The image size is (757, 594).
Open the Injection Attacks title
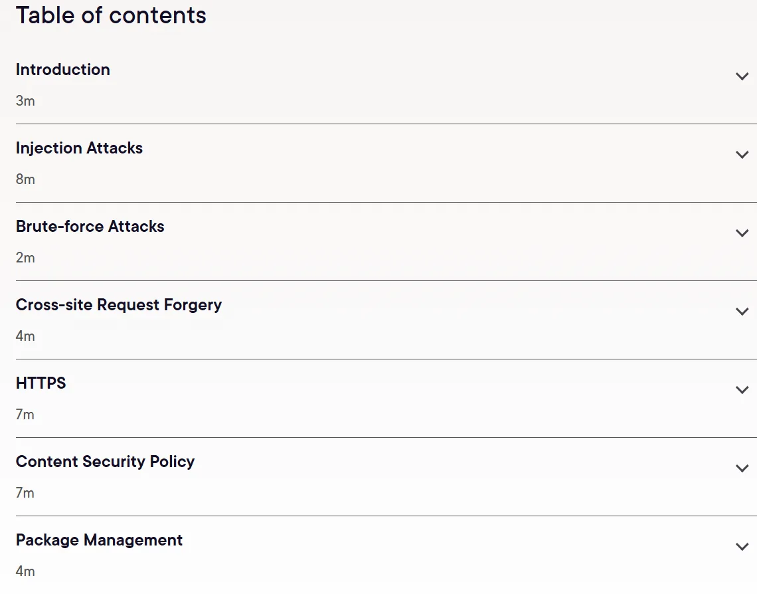pos(79,148)
